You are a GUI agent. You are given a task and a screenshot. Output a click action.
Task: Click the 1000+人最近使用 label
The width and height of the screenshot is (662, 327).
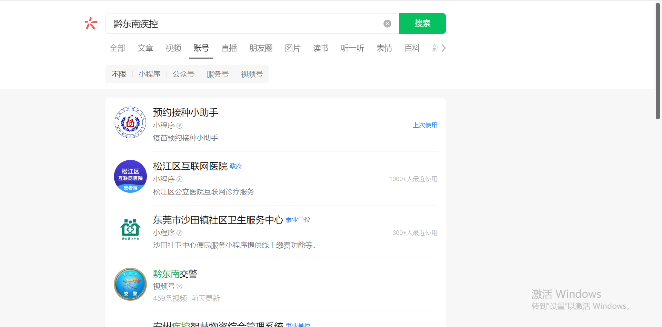[x=413, y=179]
